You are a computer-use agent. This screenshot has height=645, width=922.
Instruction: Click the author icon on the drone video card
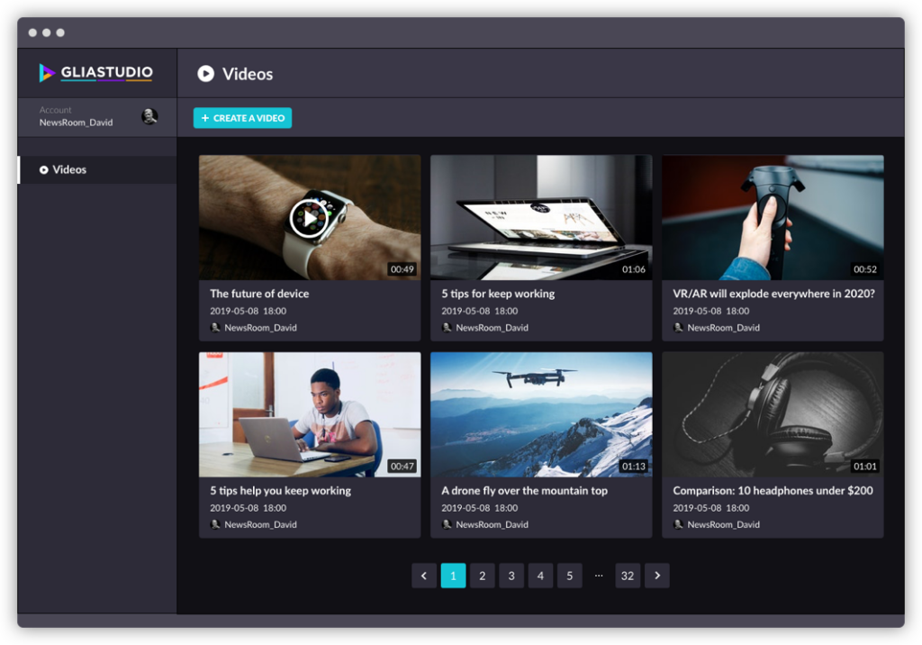(447, 524)
